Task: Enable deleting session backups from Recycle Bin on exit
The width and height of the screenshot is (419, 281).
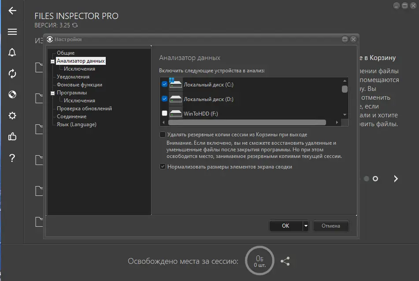Action: coord(163,135)
